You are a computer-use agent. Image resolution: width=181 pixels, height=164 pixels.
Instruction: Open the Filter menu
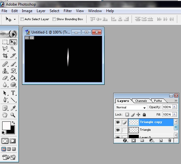pyautogui.click(x=68, y=11)
